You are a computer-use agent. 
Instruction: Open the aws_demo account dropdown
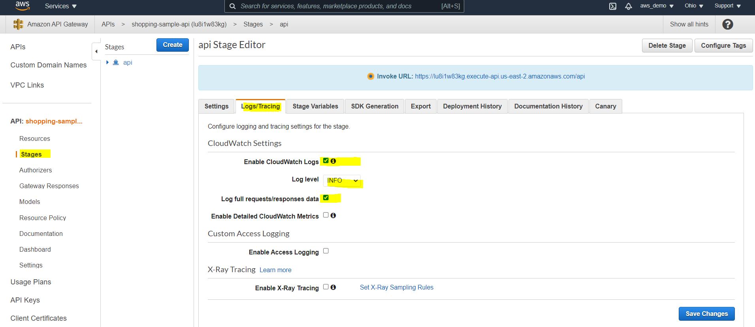point(657,6)
